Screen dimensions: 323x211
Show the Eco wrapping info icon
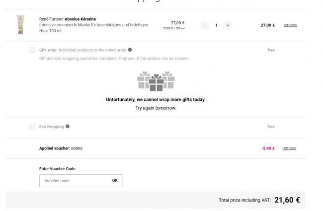click(x=68, y=127)
